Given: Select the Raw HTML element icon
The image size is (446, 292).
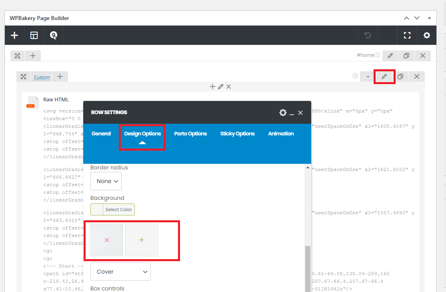Looking at the screenshot, I should pos(33,103).
